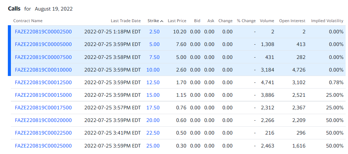The width and height of the screenshot is (348, 154).
Task: Select the volume value 1,308
Action: (x=268, y=44)
